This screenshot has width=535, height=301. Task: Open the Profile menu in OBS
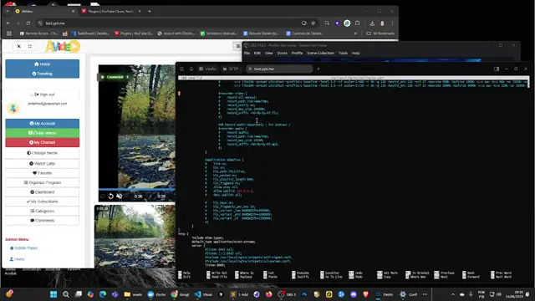[297, 54]
